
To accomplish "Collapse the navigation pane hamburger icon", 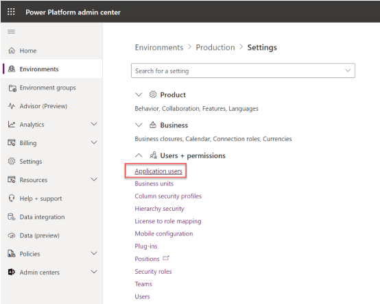I will (11, 31).
